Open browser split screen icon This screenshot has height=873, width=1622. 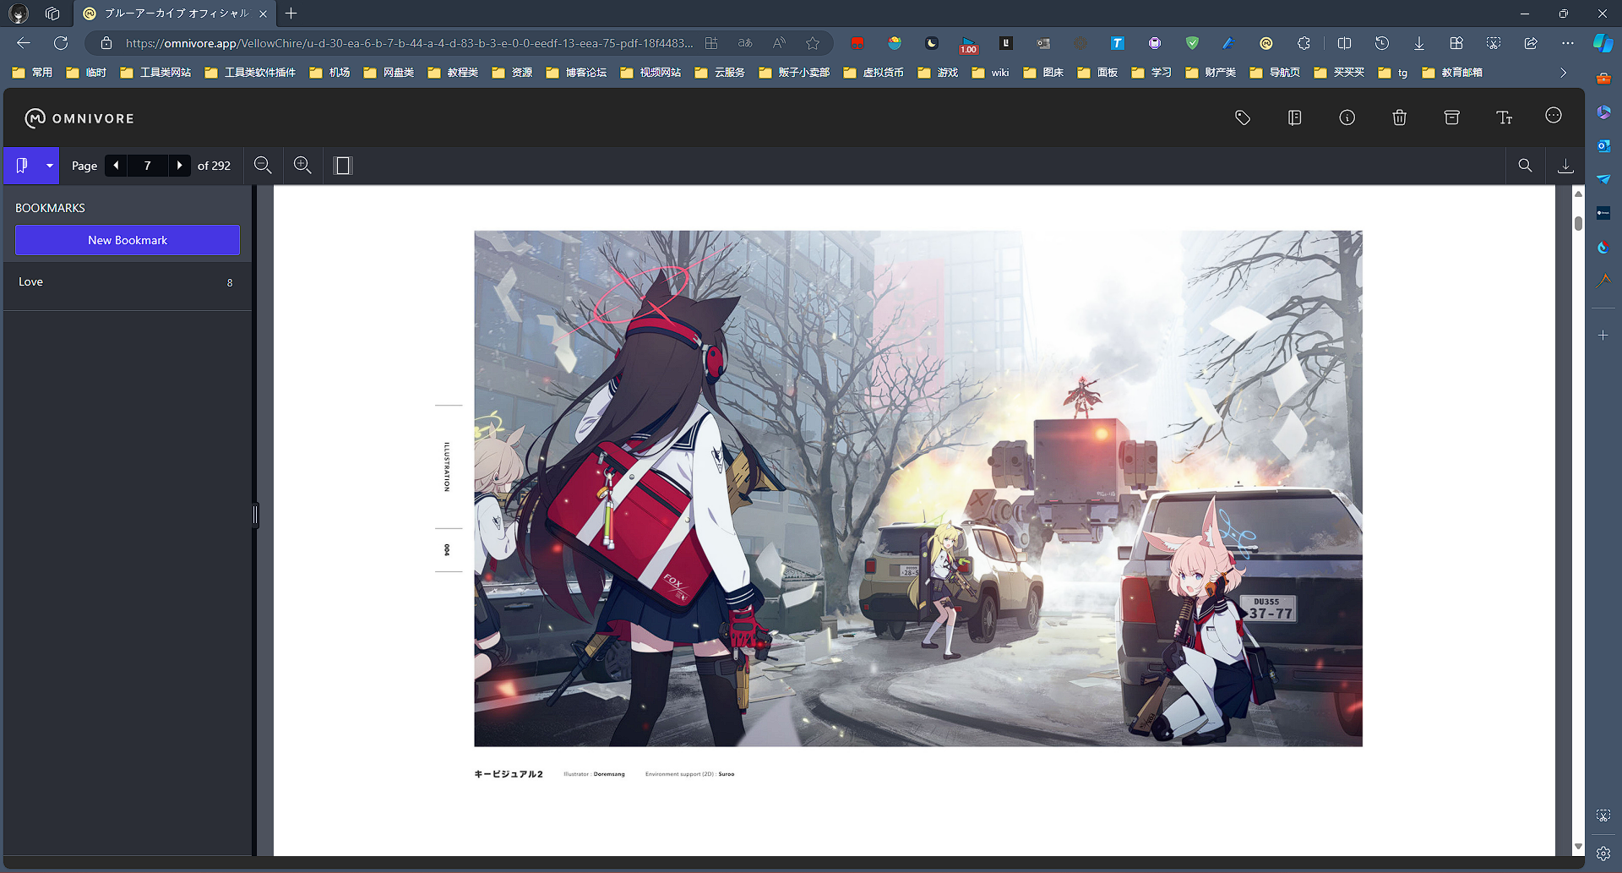tap(1344, 43)
